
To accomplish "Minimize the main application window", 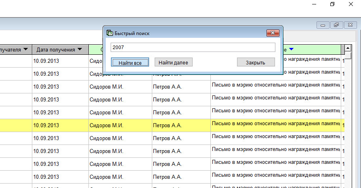I will click(x=314, y=4).
